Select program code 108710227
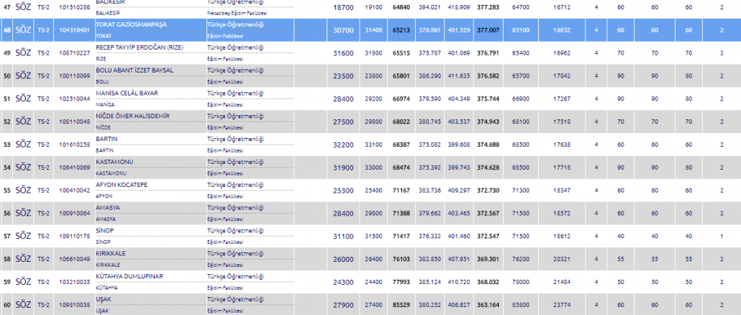741x315 pixels. [73, 52]
